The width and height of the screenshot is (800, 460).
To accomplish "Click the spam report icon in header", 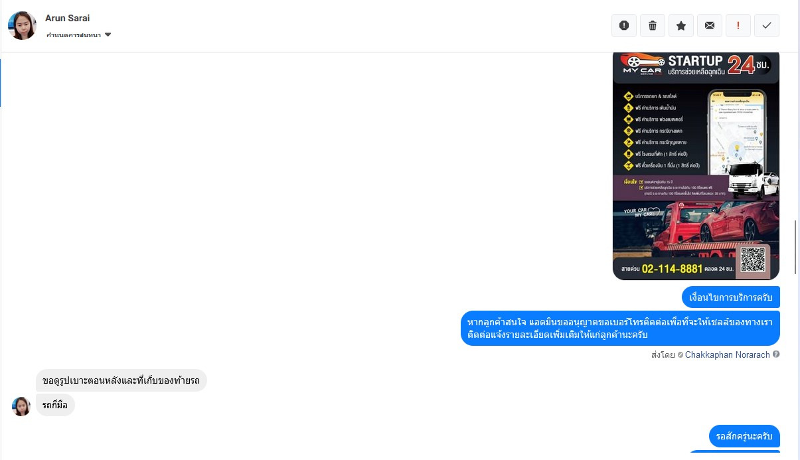I will tap(624, 25).
